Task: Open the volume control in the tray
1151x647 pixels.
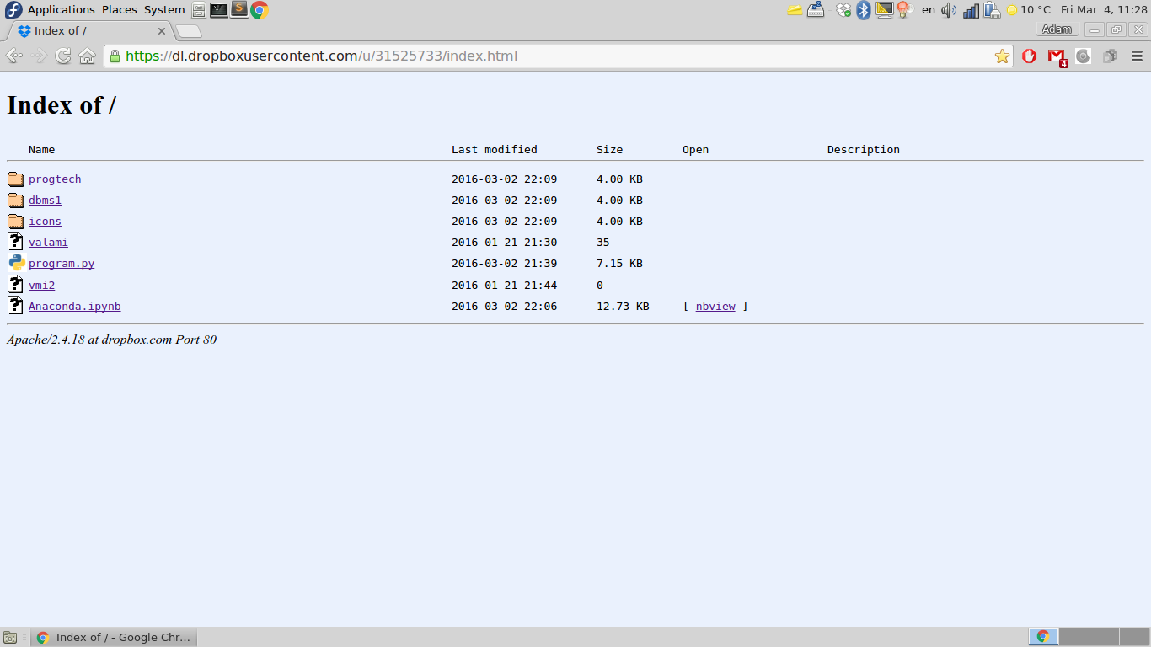Action: pos(949,10)
